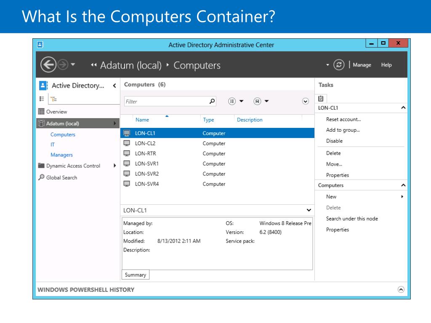Open the view options dropdown arrow
The width and height of the screenshot is (431, 323).
[x=241, y=101]
